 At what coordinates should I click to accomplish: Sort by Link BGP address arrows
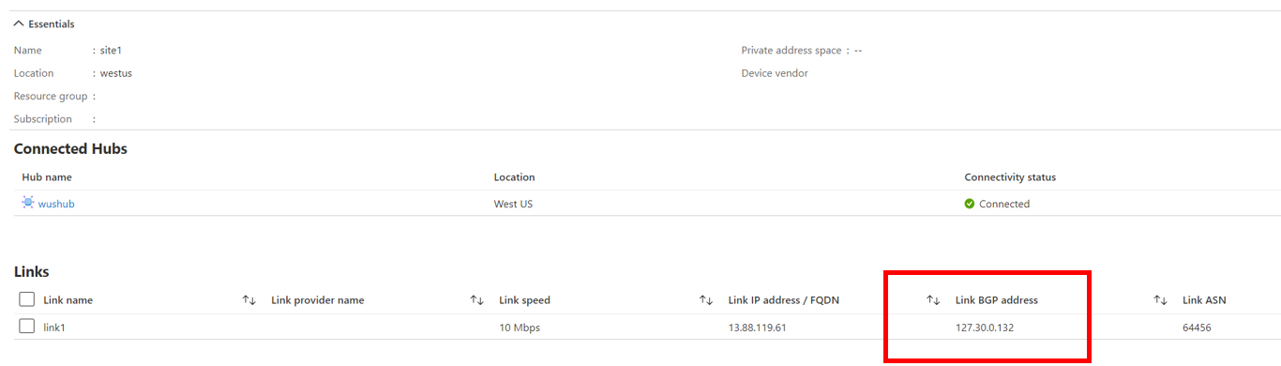(x=1160, y=300)
